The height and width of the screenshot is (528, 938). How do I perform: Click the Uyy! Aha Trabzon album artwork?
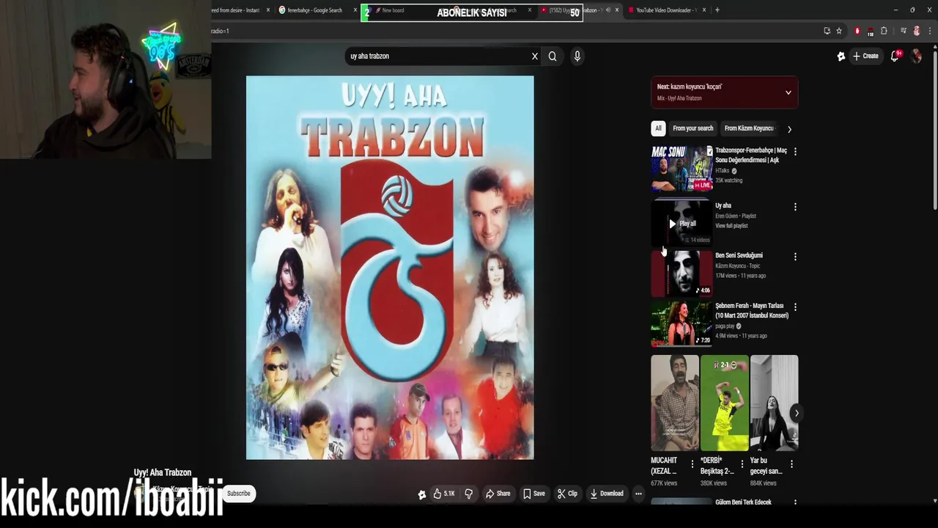tap(390, 268)
